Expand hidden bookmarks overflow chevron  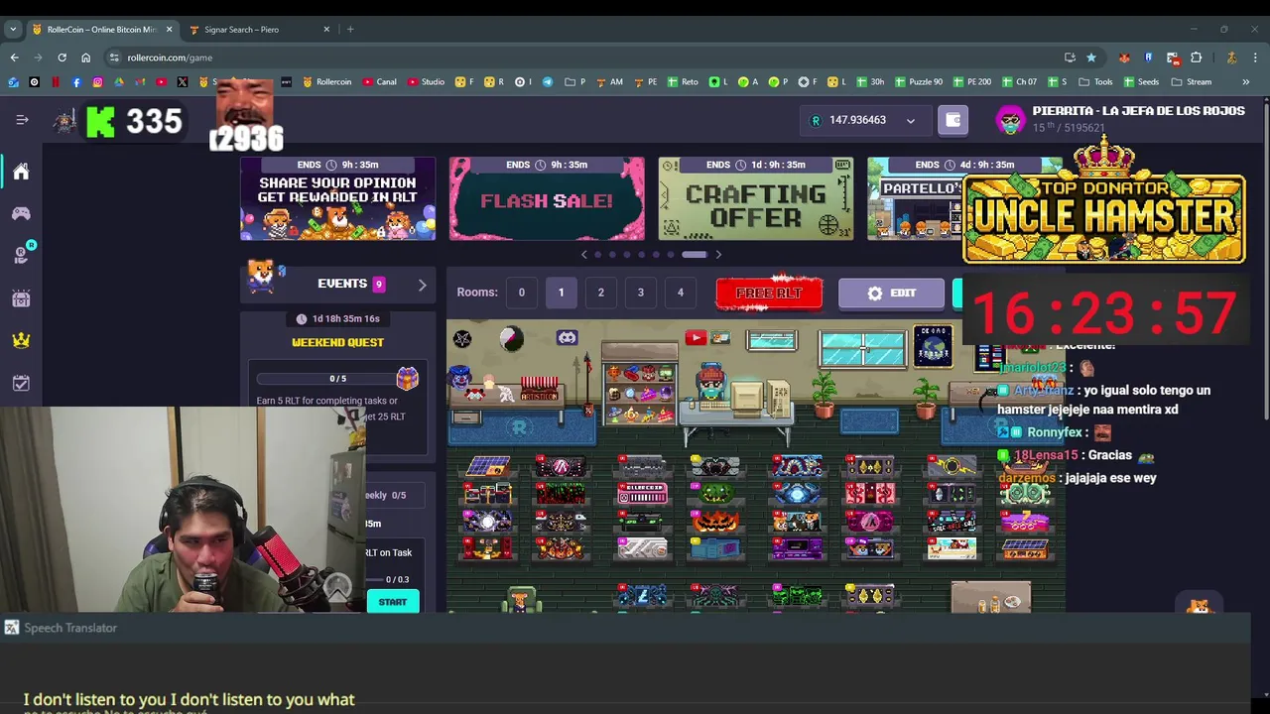pyautogui.click(x=1246, y=82)
